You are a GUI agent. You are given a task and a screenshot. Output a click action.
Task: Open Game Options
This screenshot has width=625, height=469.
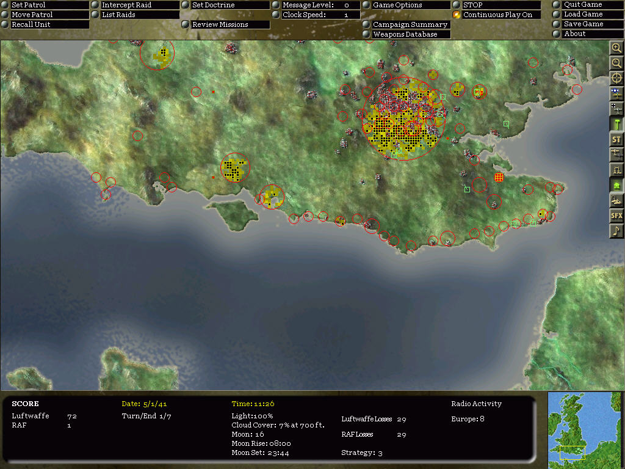(406, 5)
